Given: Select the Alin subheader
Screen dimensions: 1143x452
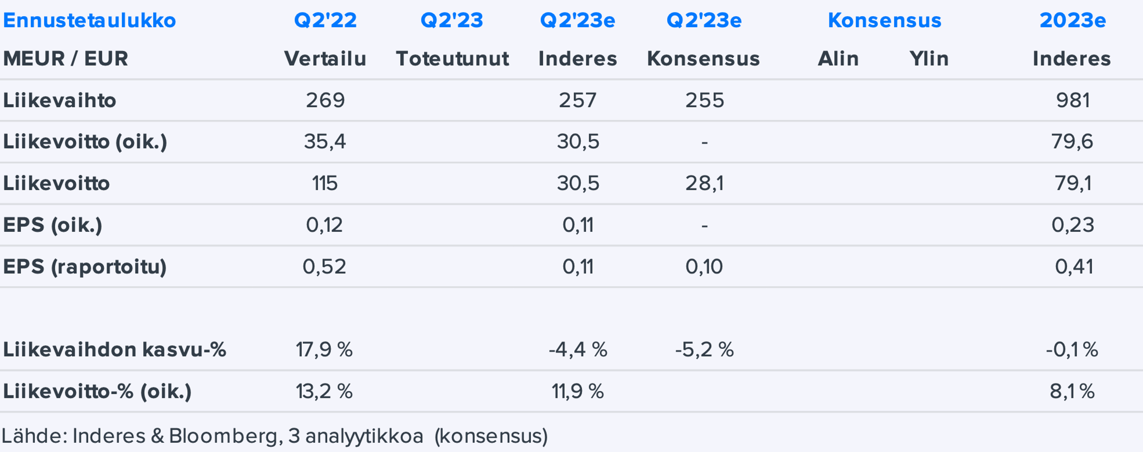Looking at the screenshot, I should click(x=838, y=59).
